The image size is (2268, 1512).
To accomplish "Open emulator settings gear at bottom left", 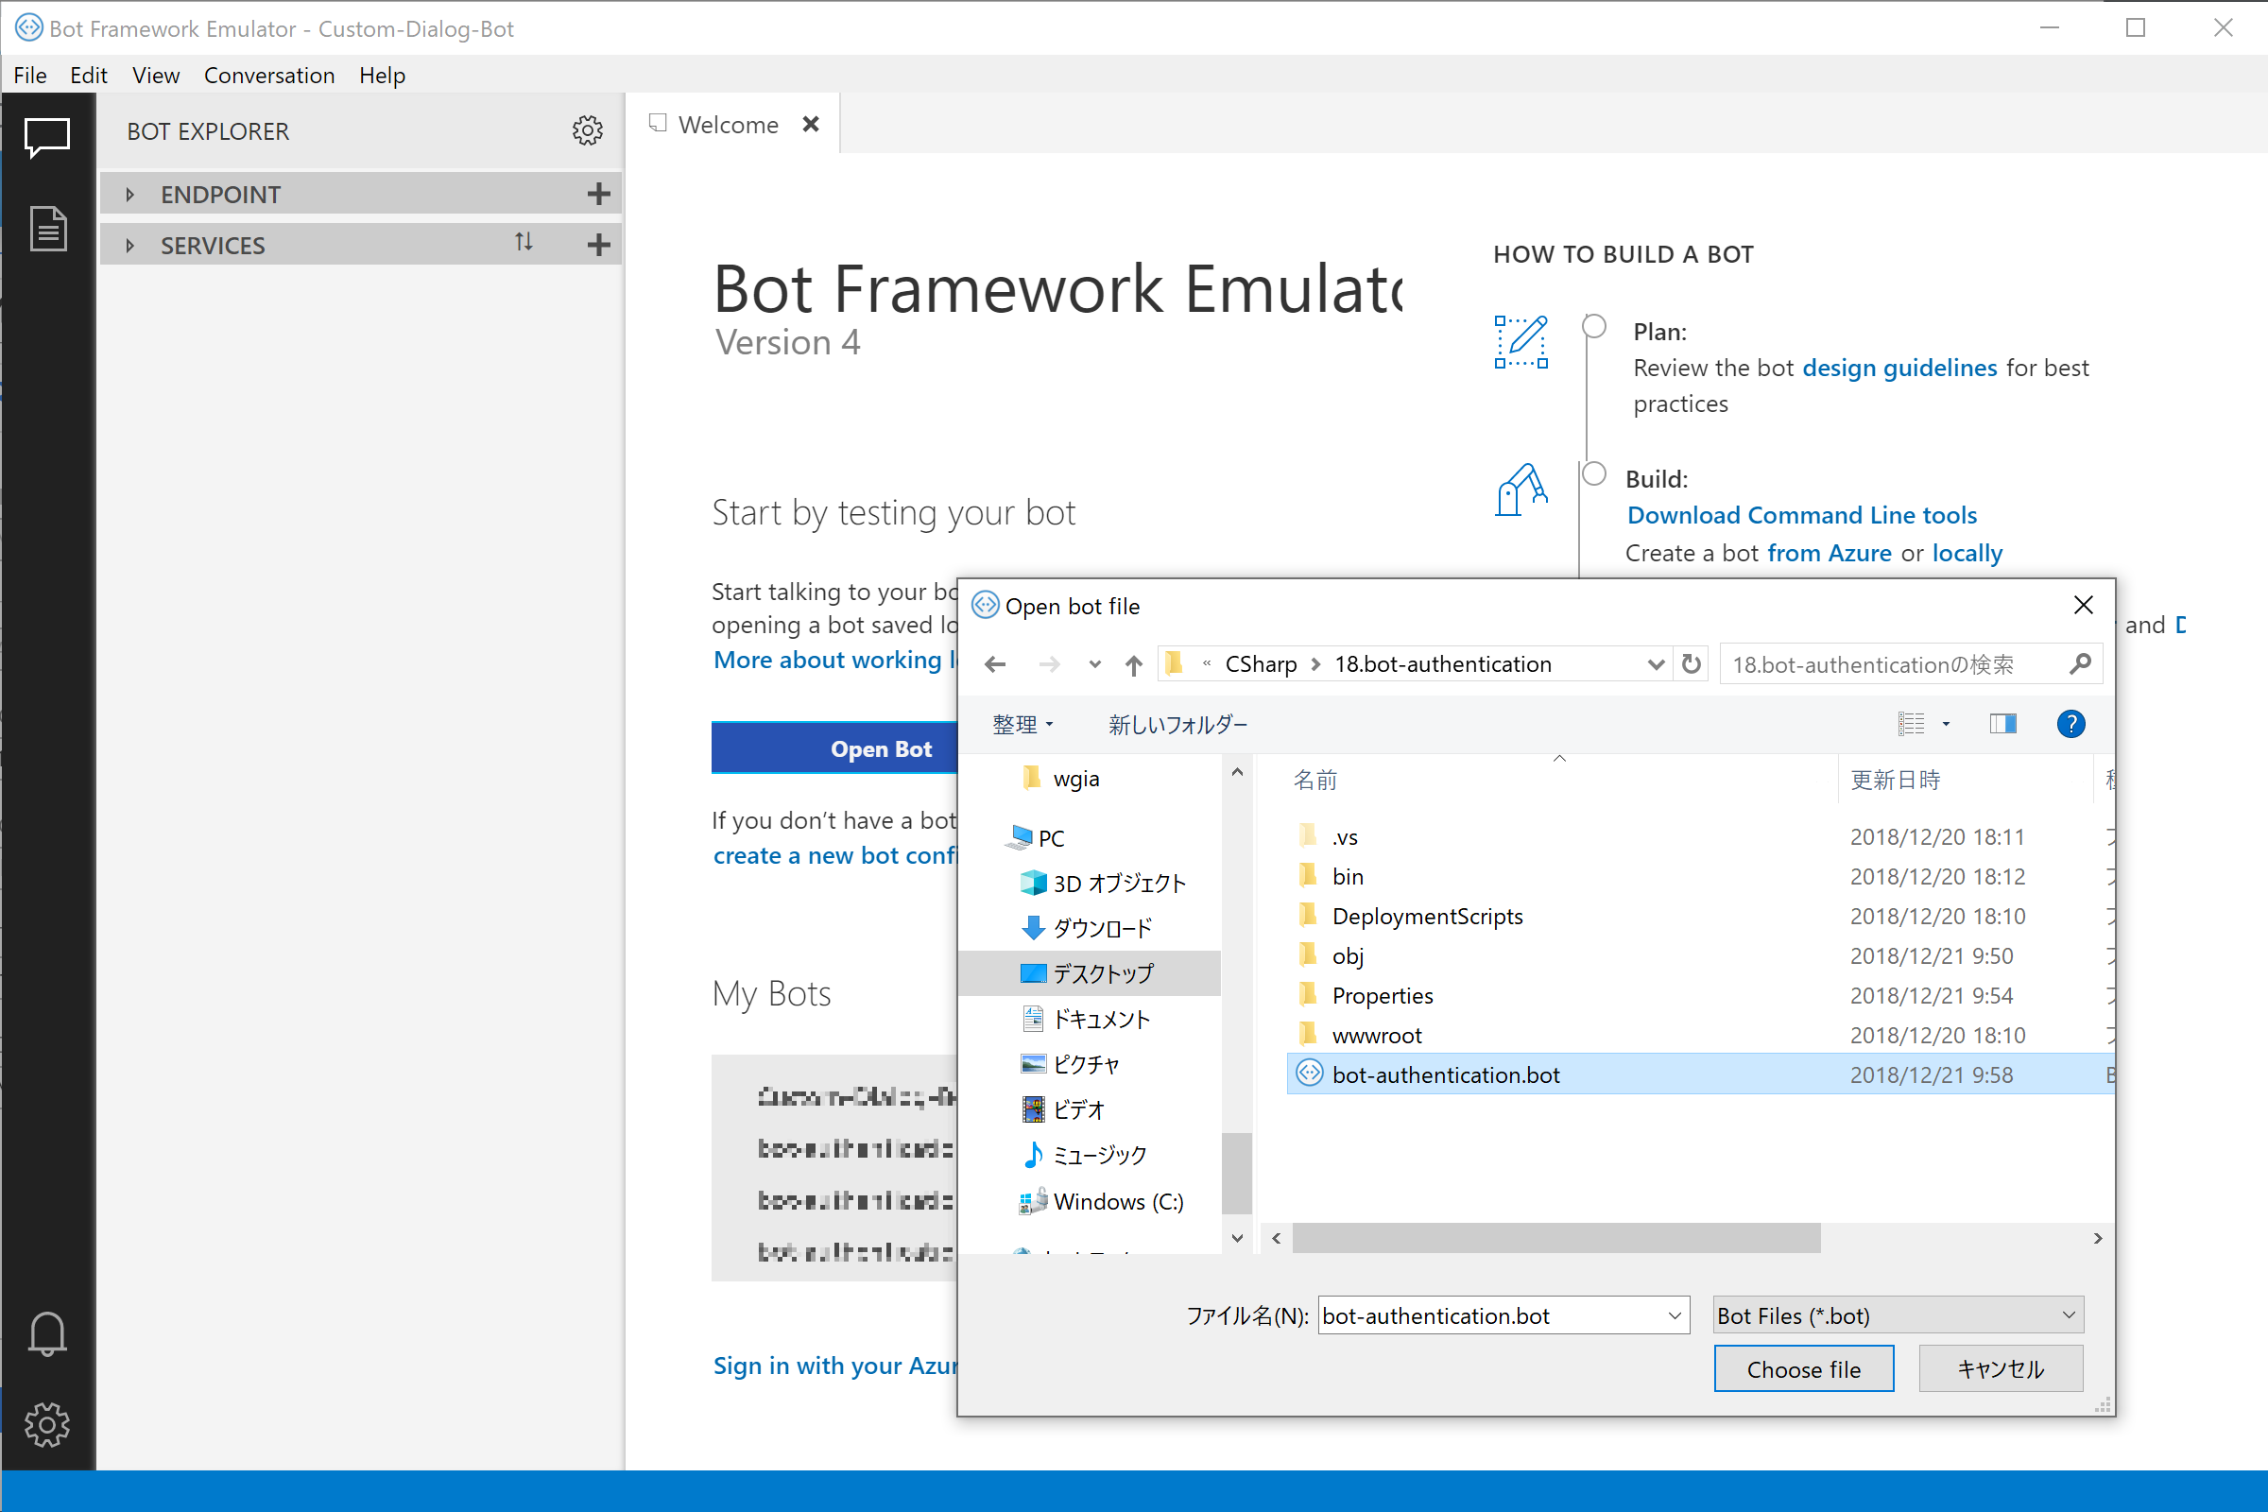I will tap(46, 1424).
